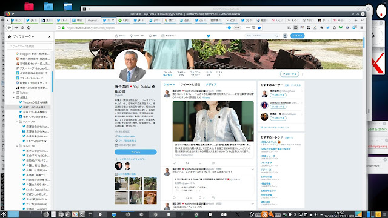Click the フォローする button on profile

click(x=290, y=74)
